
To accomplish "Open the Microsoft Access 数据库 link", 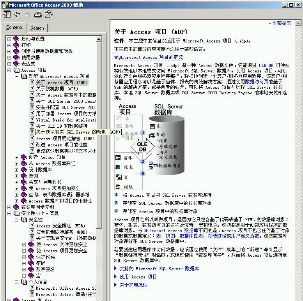I will 171,231.
